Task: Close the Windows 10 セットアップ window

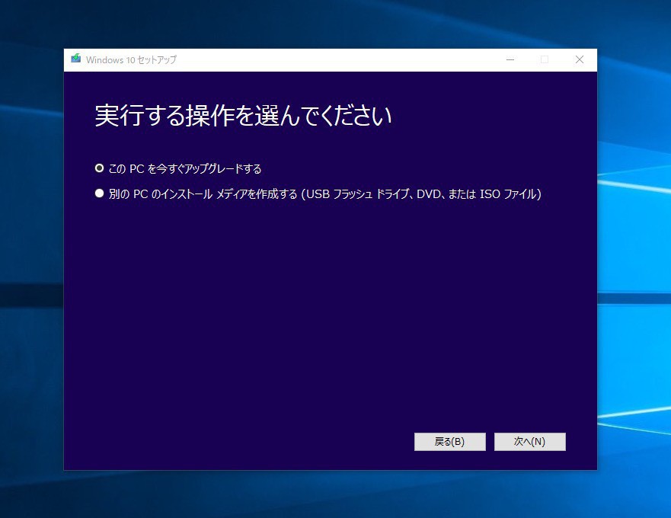Action: (x=580, y=59)
